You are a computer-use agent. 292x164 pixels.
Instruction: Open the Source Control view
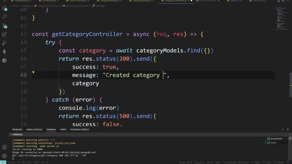point(5,26)
